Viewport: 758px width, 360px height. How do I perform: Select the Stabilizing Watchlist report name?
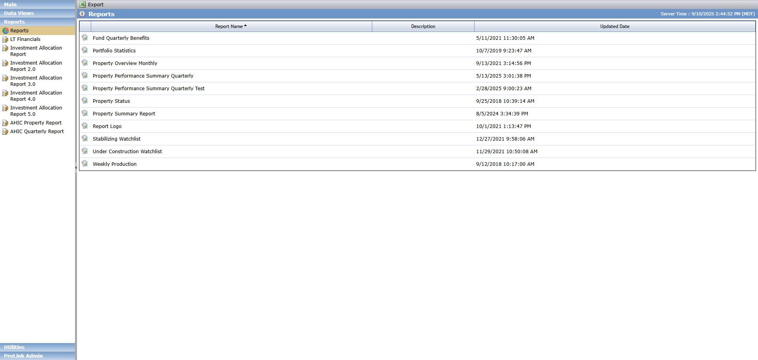pos(116,139)
